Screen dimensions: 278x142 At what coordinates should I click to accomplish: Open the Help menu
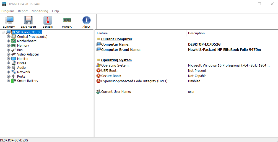(55, 11)
